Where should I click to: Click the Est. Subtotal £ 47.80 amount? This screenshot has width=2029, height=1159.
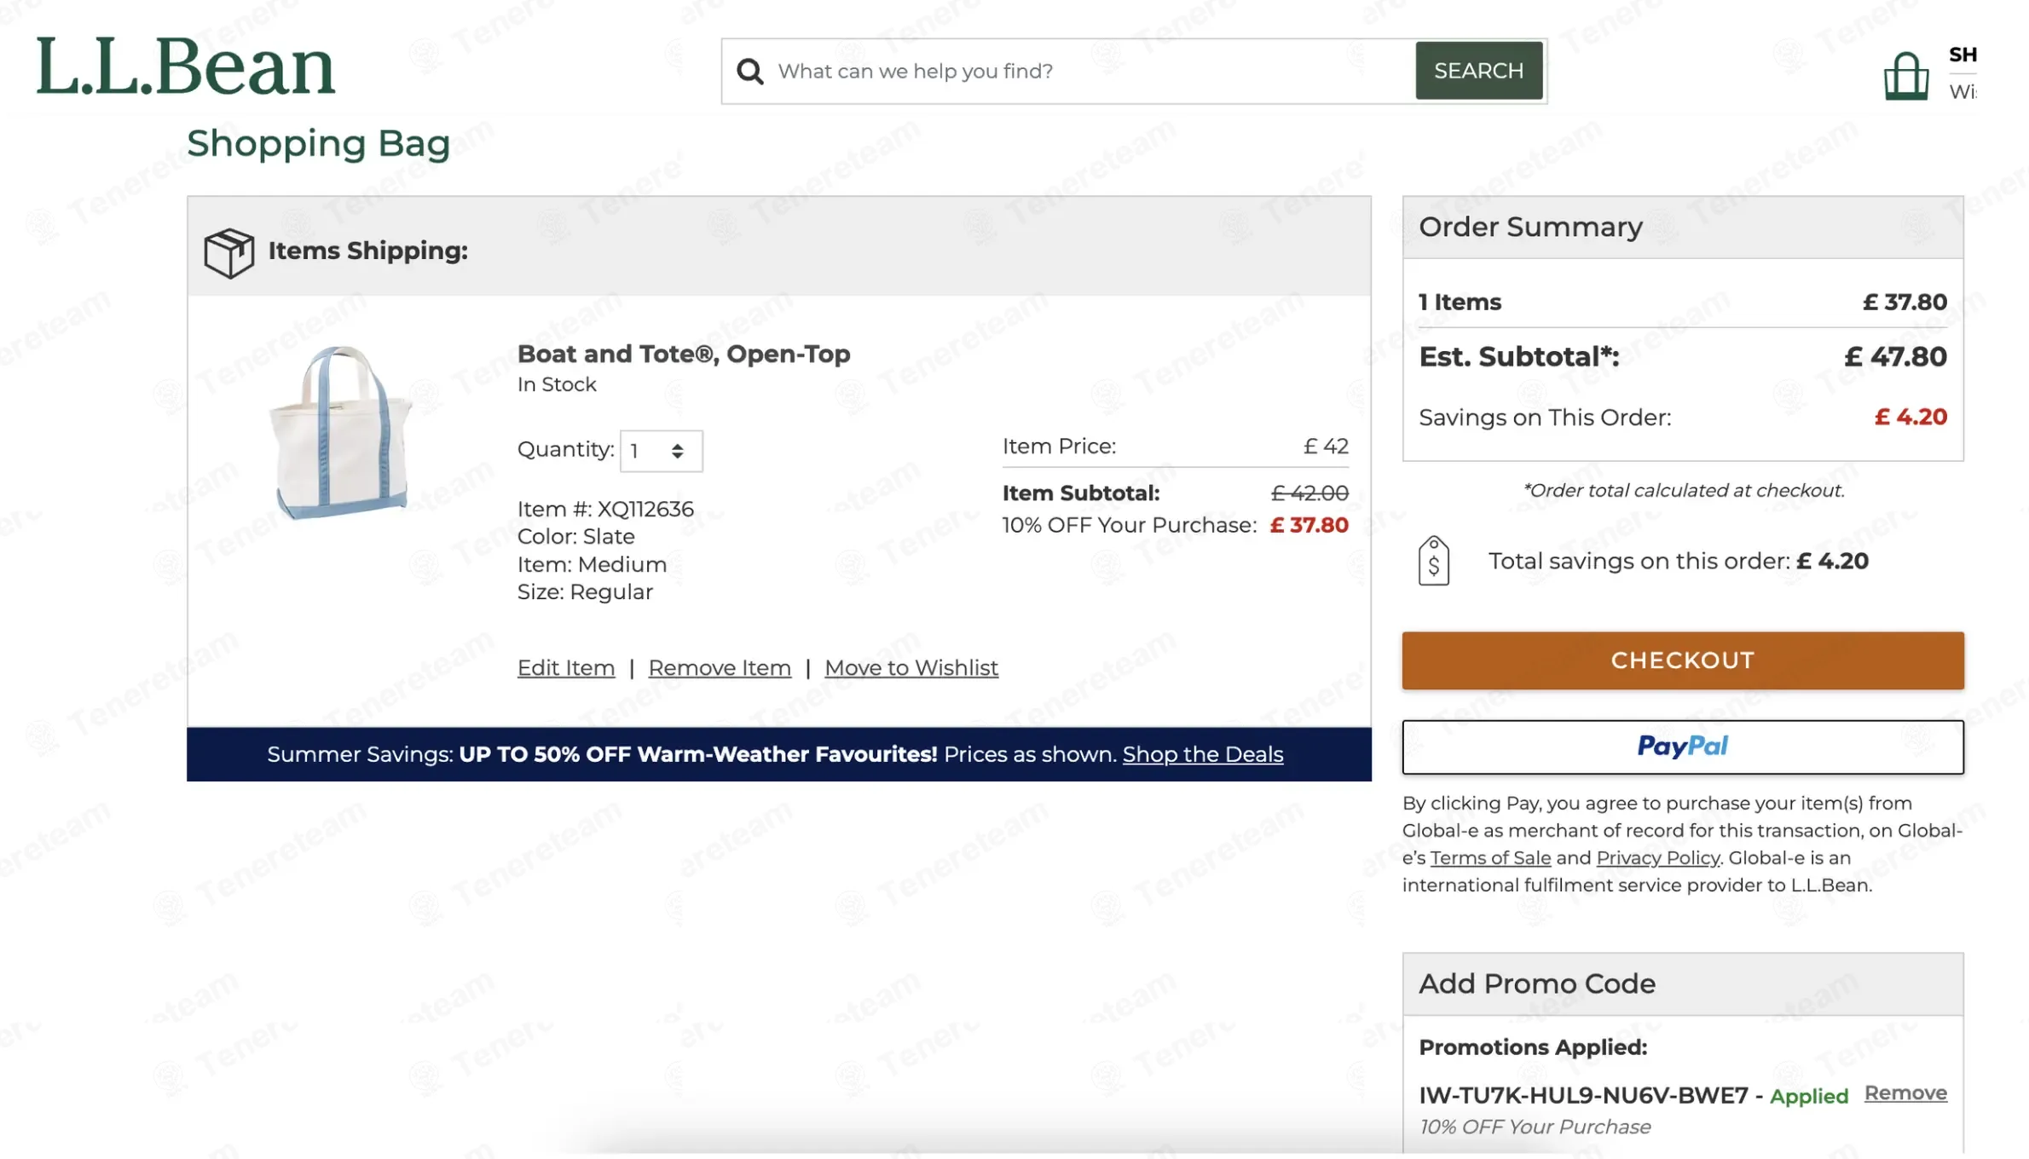click(x=1895, y=356)
